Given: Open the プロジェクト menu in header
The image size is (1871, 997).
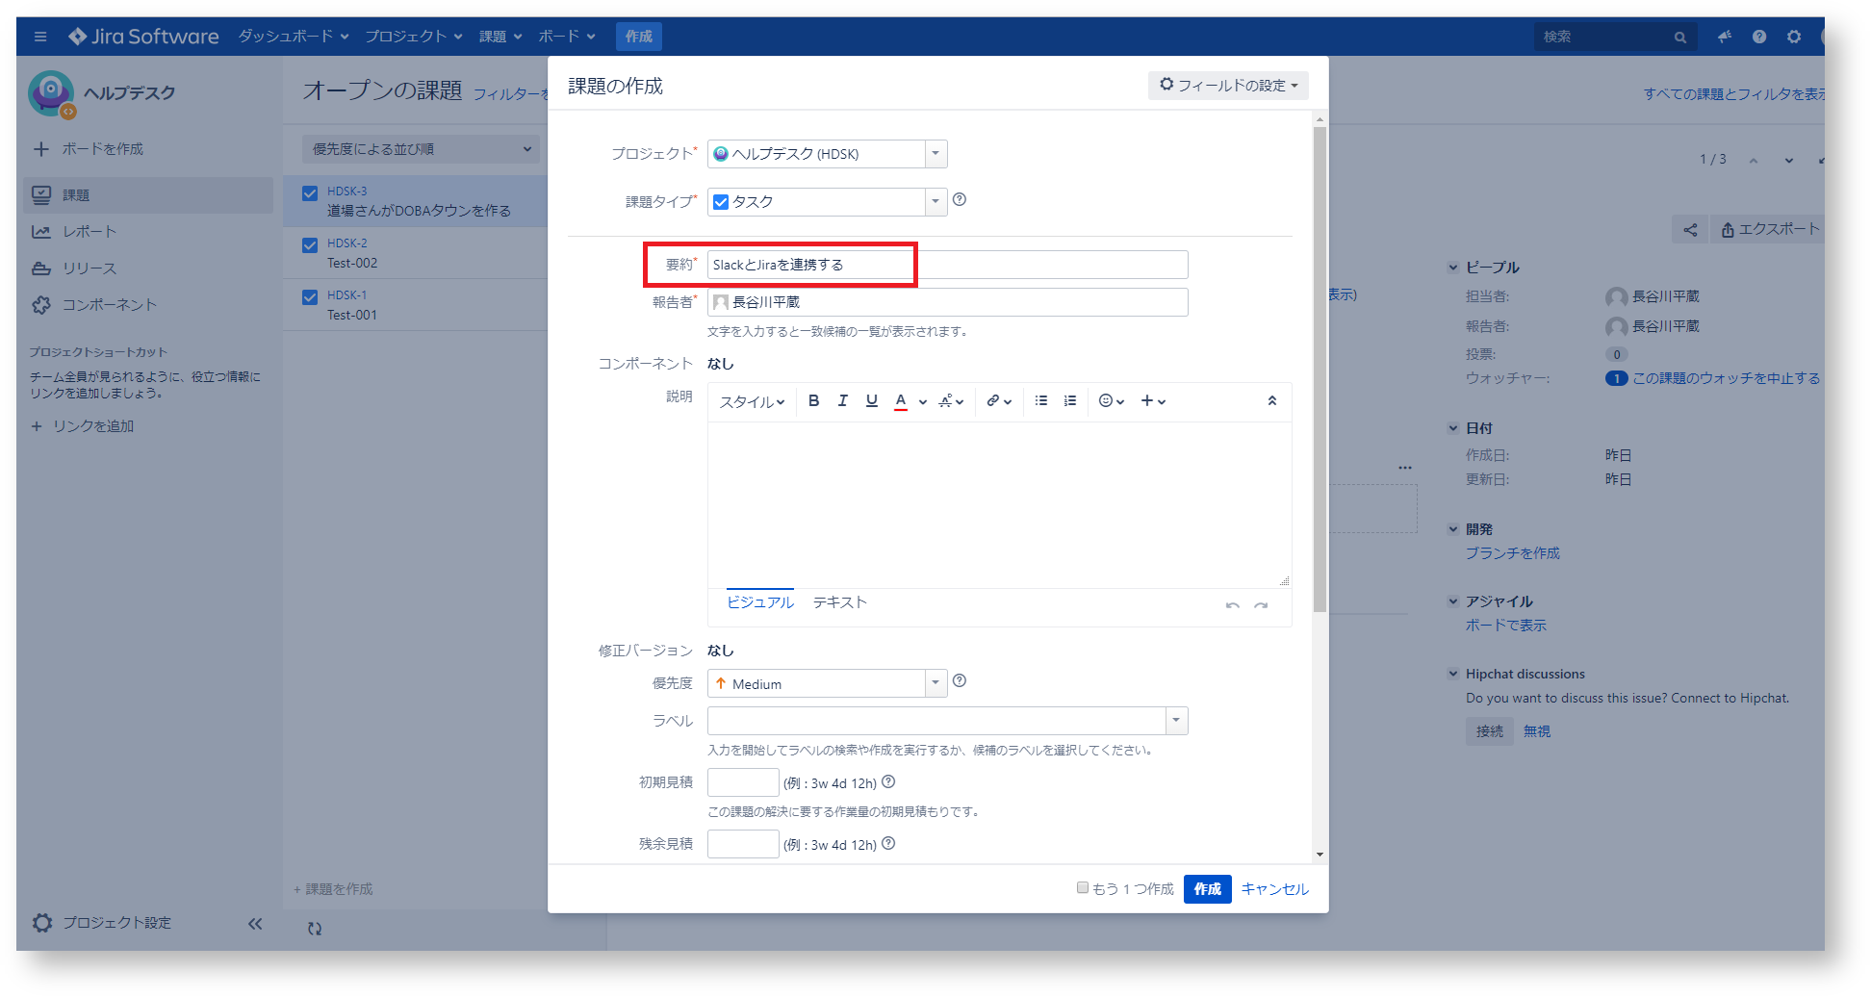Looking at the screenshot, I should [414, 37].
